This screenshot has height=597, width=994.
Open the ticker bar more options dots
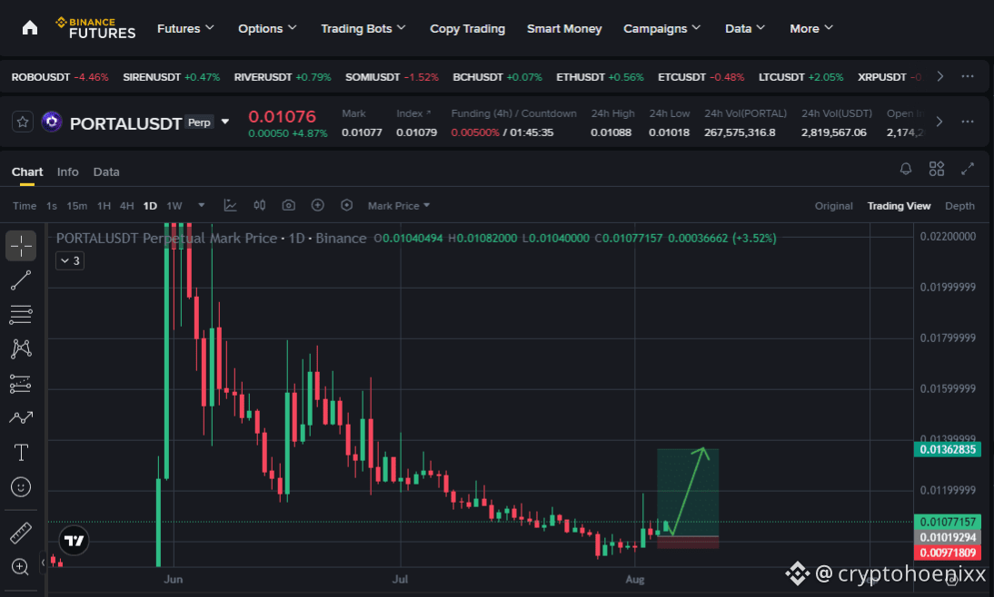968,76
